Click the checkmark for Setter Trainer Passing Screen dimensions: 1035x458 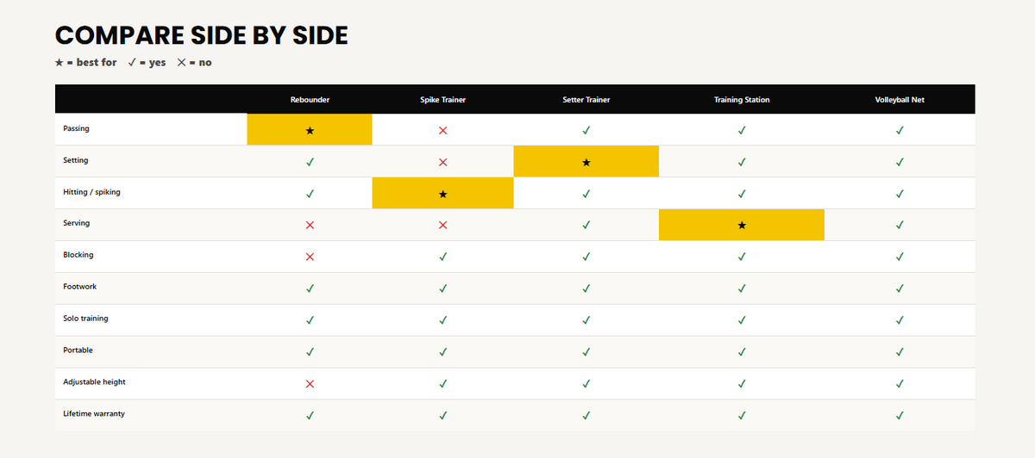[x=586, y=130]
